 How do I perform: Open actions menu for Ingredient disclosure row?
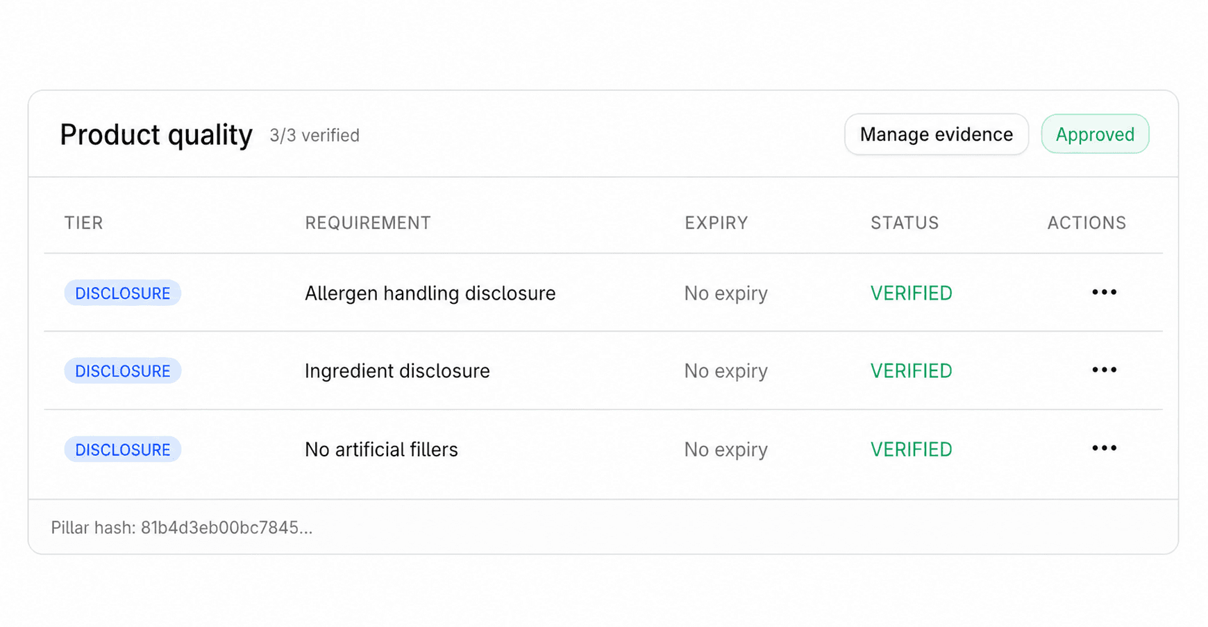1104,370
